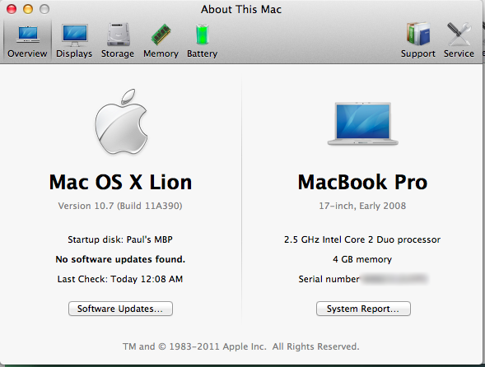Click the 4 GB memory text
Screen dimensions: 485x367
pos(362,259)
